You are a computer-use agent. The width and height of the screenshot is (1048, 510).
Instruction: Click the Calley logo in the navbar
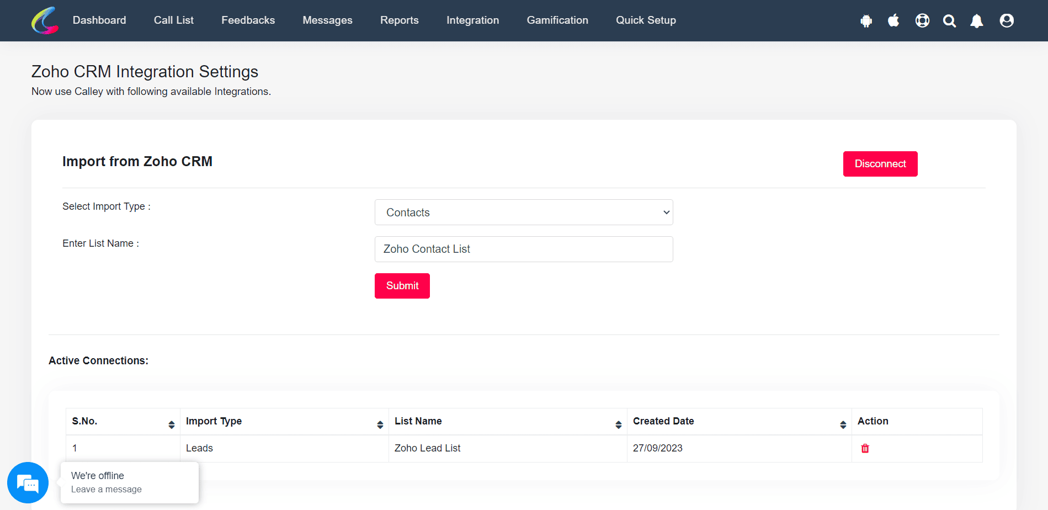pos(45,20)
